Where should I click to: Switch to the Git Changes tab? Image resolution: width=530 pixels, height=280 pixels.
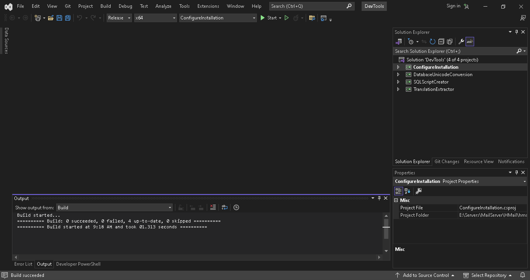[x=447, y=162]
